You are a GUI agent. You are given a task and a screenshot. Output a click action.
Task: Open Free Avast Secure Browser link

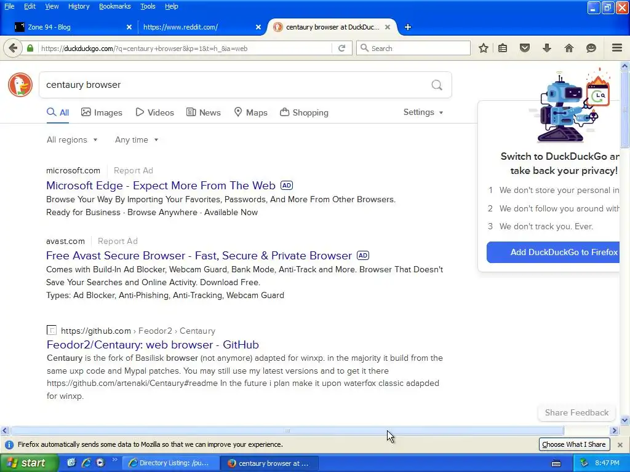coord(199,256)
